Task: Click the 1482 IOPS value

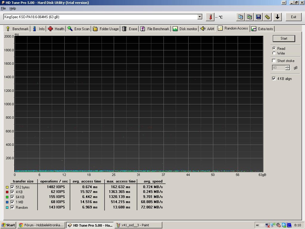Action: coord(56,187)
